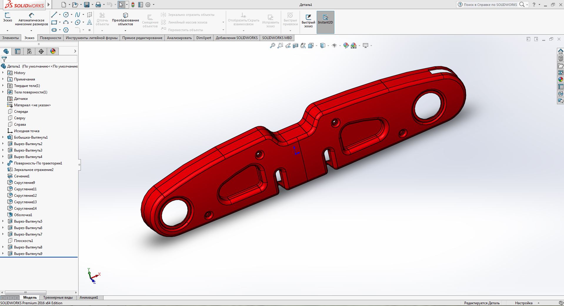Viewport: 564px width, 306px height.
Task: Click the Save icon
Action: (x=87, y=5)
